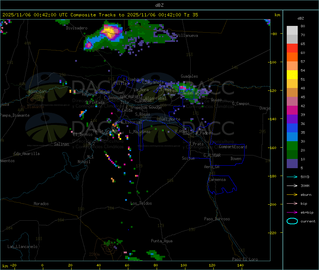Click the G_Campos label

[241, 104]
